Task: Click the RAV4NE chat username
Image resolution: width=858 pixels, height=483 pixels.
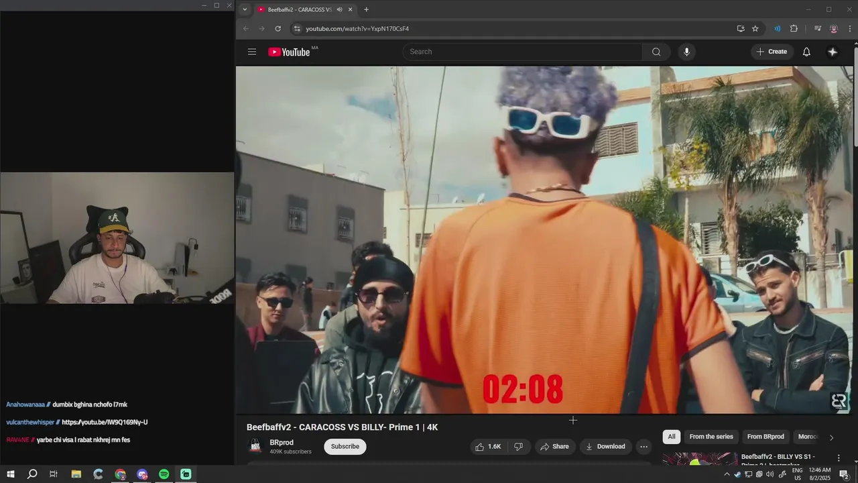Action: [17, 440]
